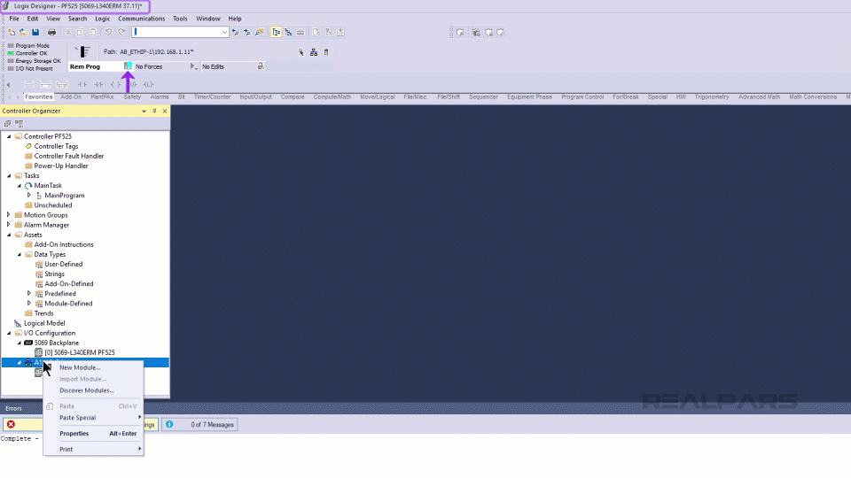Viewport: 851px width, 478px height.
Task: Open the Controller Organizer window options arrow
Action: point(144,112)
